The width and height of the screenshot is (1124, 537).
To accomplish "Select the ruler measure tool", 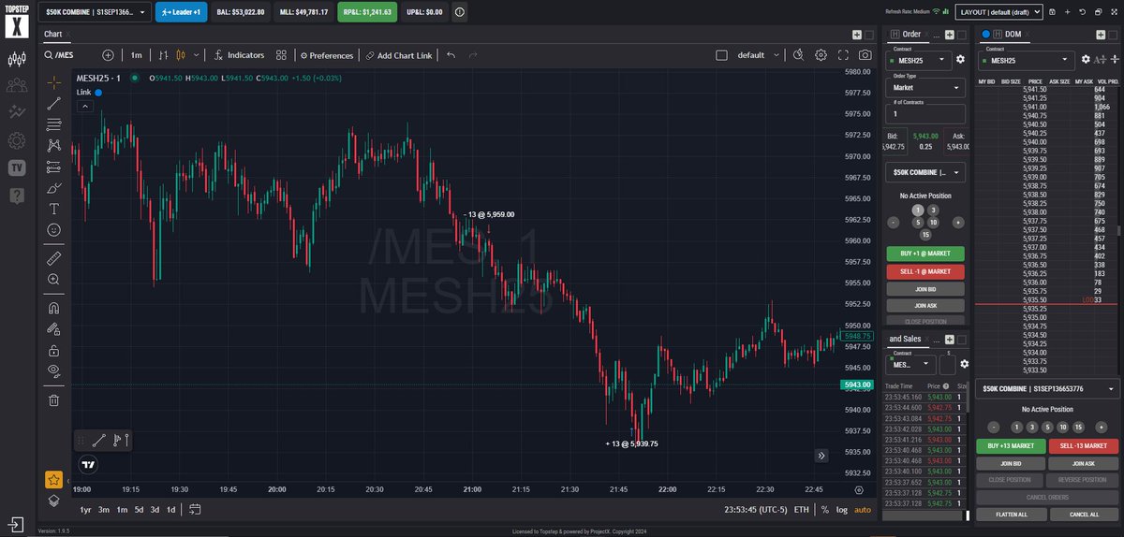I will coord(53,256).
